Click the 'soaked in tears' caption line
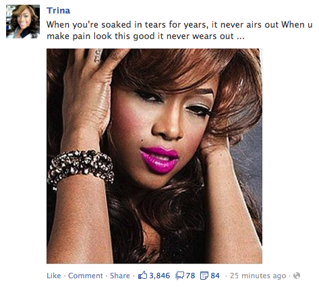The height and width of the screenshot is (287, 319). 179,25
